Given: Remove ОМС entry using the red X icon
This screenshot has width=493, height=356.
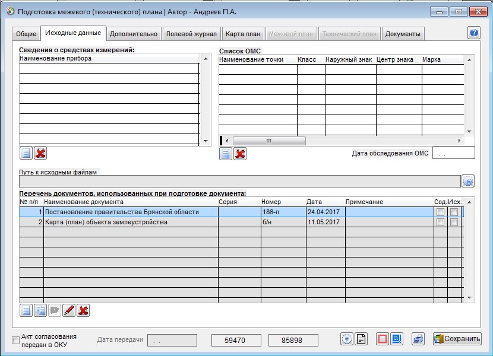Looking at the screenshot, I should coord(240,154).
